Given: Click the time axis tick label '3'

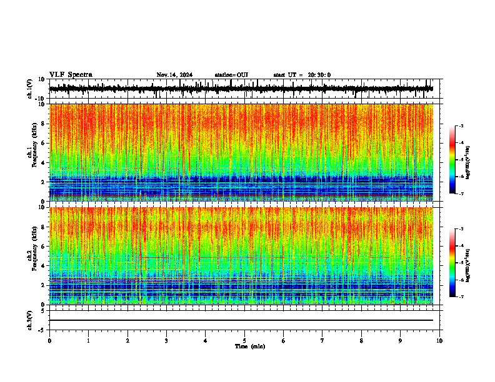Looking at the screenshot, I should click(166, 341).
